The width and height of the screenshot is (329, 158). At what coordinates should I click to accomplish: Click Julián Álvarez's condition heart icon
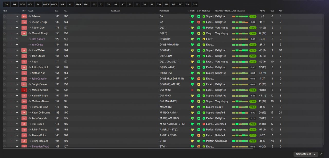(192, 130)
